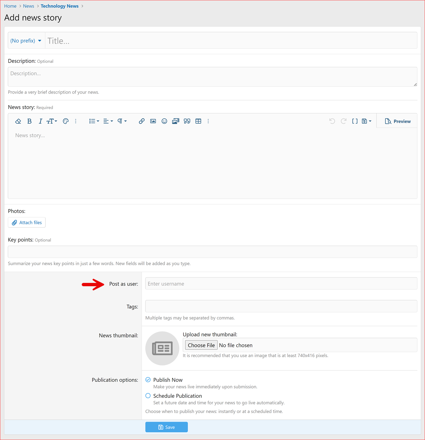Insert a quote block

187,121
